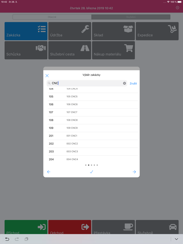Screen dimensions: 183x244
Task: Tap the Wi-Fi status icon
Action: (168, 2)
